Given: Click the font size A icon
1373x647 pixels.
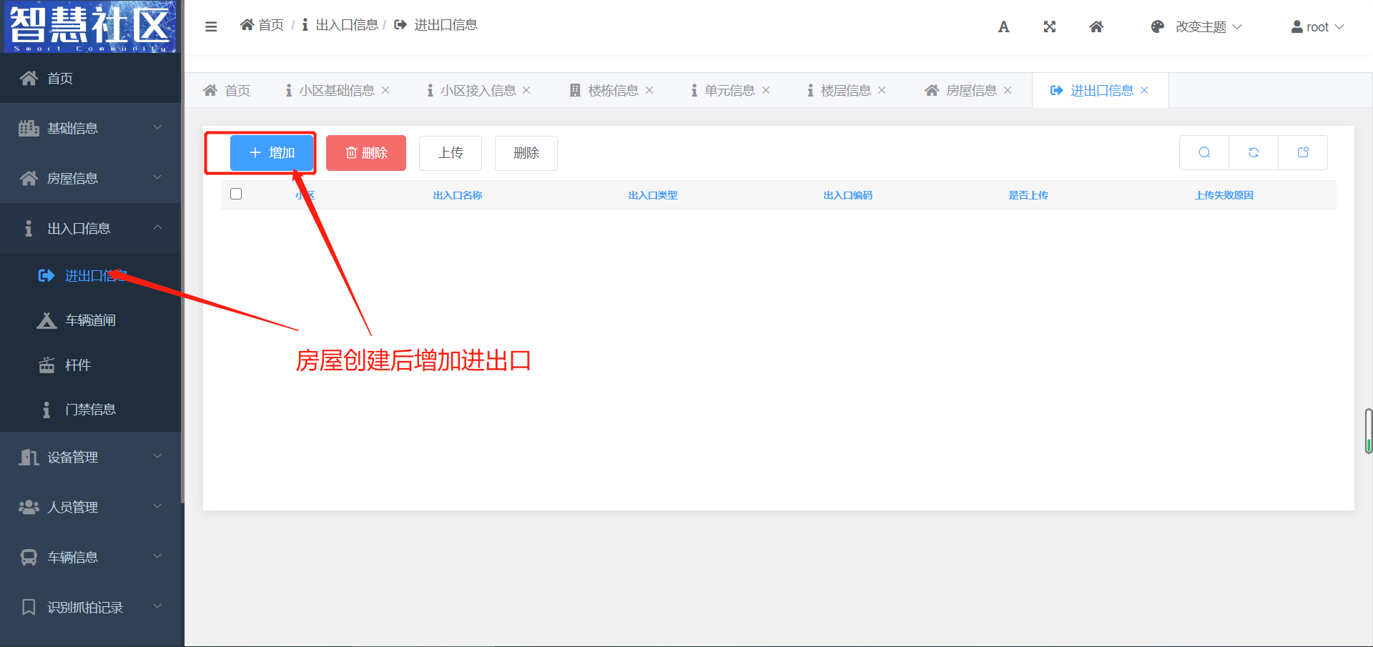Looking at the screenshot, I should point(1003,27).
